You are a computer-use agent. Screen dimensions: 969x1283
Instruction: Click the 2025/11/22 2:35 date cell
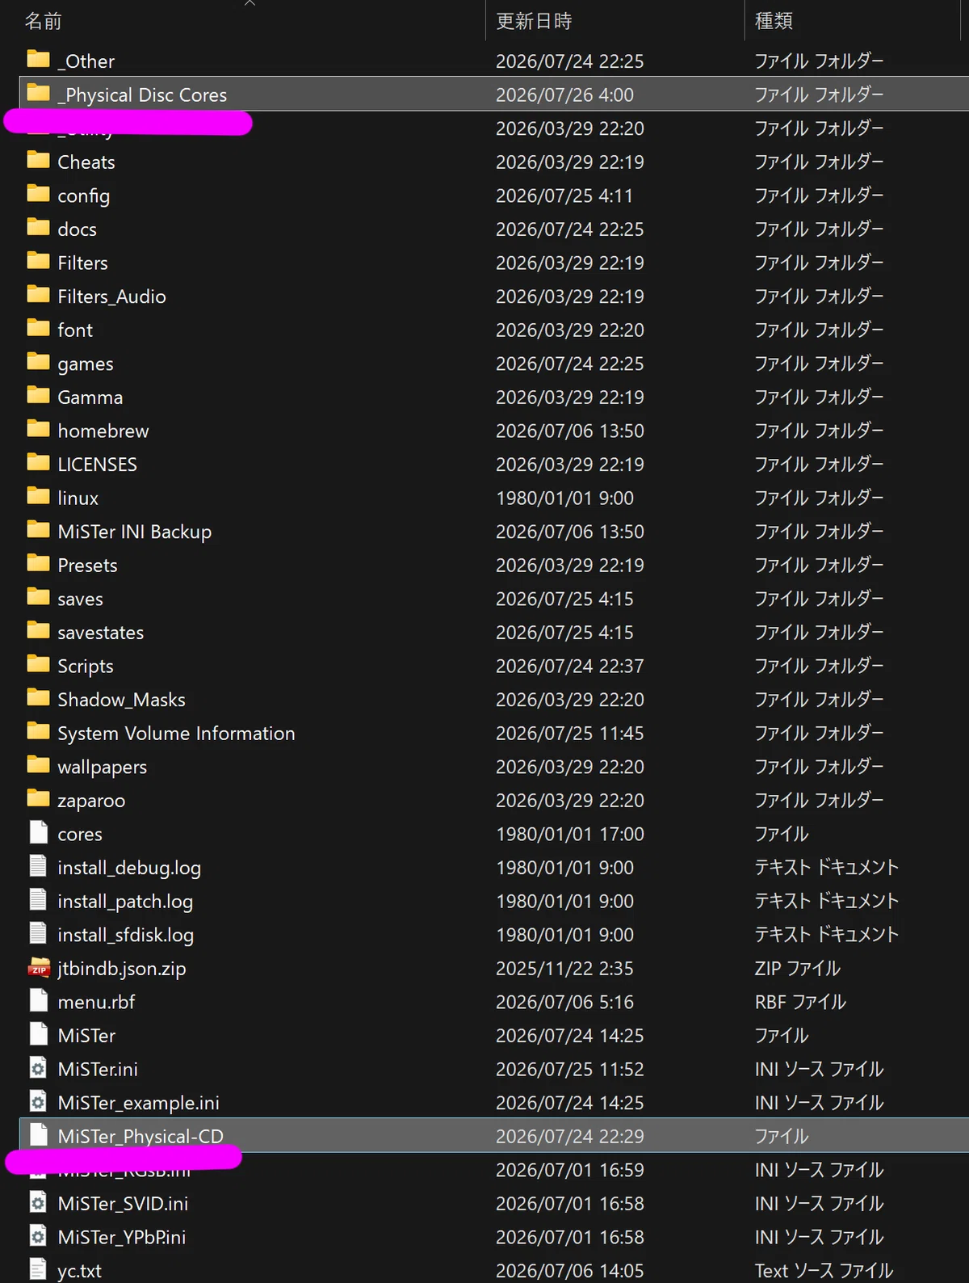(x=564, y=969)
